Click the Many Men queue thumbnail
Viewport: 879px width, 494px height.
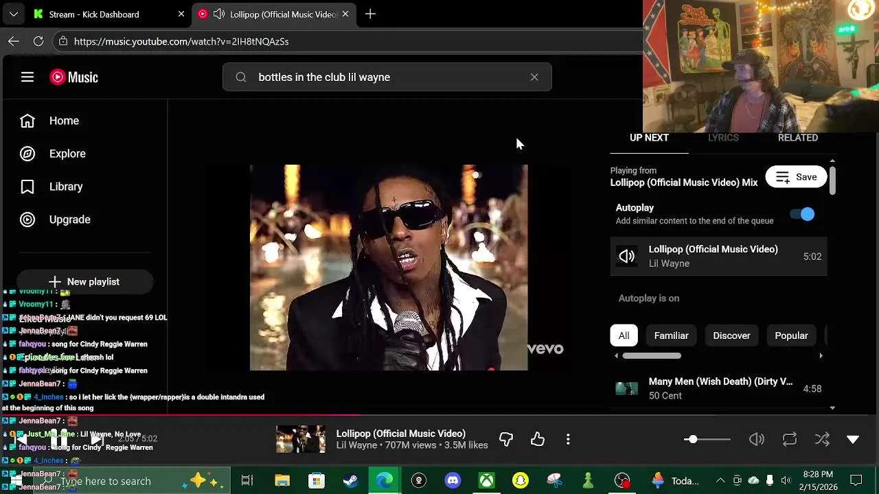coord(626,388)
